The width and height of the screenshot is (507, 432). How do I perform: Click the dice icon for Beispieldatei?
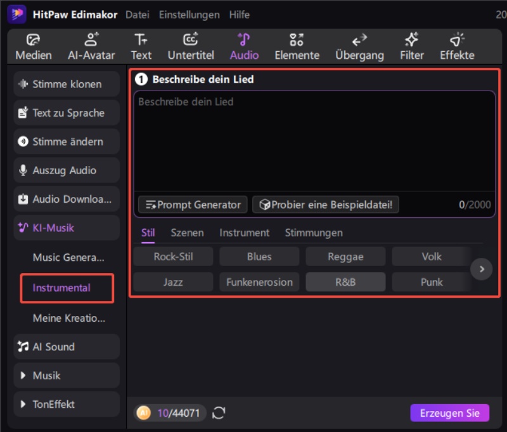[265, 205]
